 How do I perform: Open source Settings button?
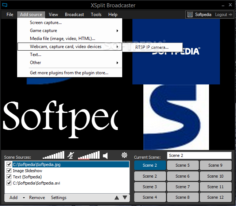pyautogui.click(x=59, y=198)
